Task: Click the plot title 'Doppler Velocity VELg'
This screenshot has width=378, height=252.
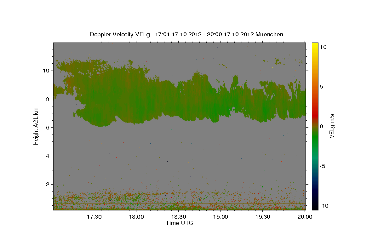Action: (x=119, y=34)
